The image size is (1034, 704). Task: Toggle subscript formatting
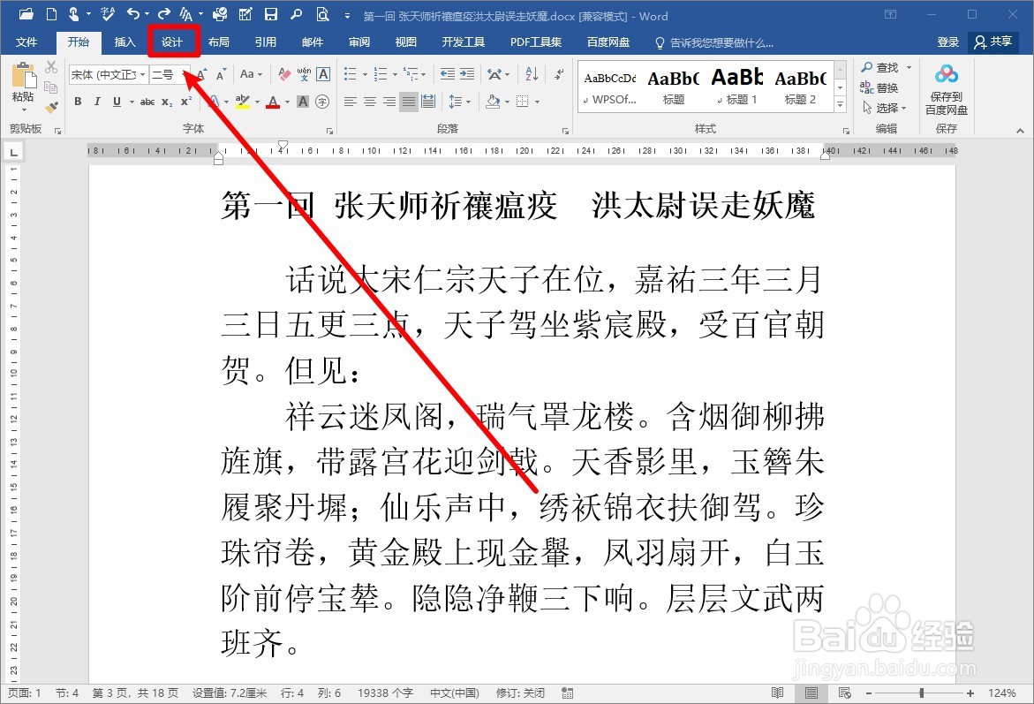(x=167, y=102)
